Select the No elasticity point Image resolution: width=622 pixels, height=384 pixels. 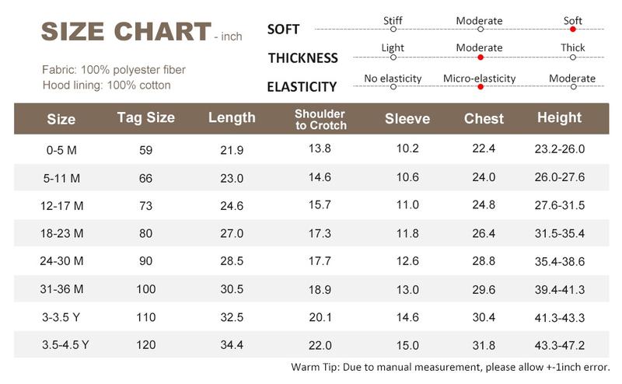[393, 86]
